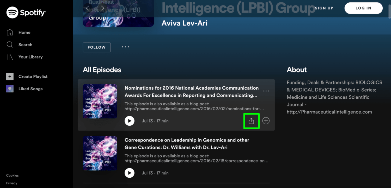The height and width of the screenshot is (188, 391).
Task: Click the podcast cover art at top
Action: [118, 13]
